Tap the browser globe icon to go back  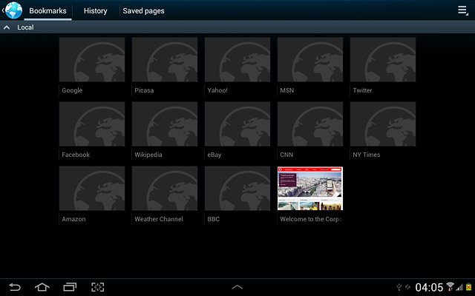[x=13, y=10]
